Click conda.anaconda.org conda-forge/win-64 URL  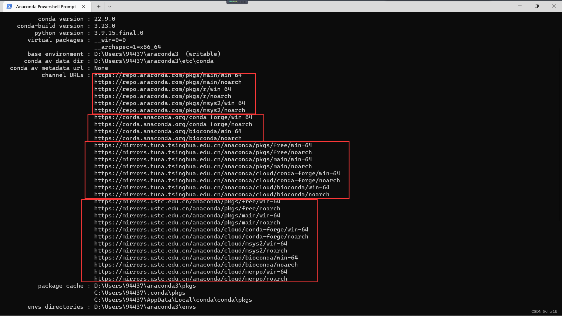[173, 117]
